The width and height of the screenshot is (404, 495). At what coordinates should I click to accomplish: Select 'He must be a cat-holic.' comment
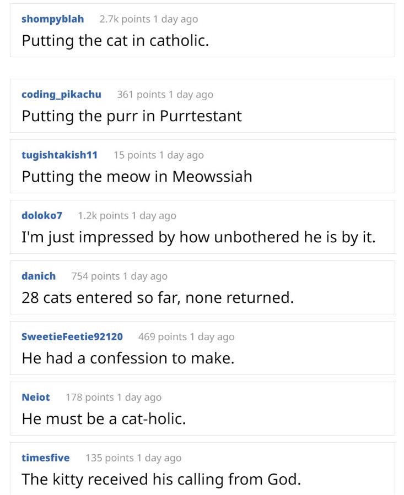[x=104, y=419]
